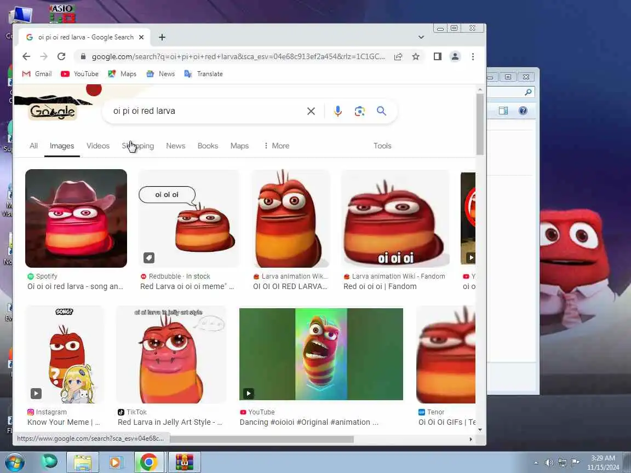631x473 pixels.
Task: Expand the Chrome tab search dropdown
Action: coord(421,37)
